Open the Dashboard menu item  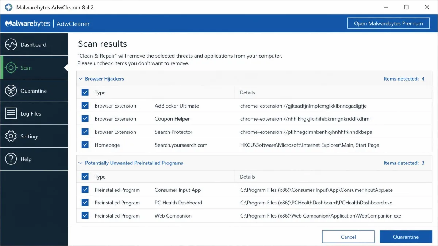pyautogui.click(x=34, y=44)
